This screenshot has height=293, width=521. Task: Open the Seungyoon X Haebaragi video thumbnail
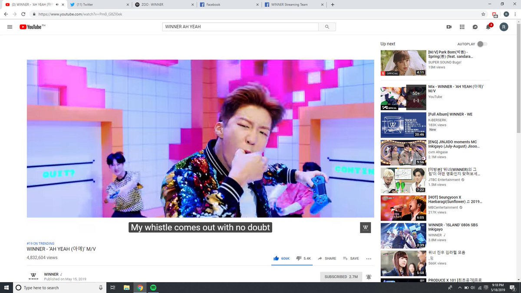point(403,208)
